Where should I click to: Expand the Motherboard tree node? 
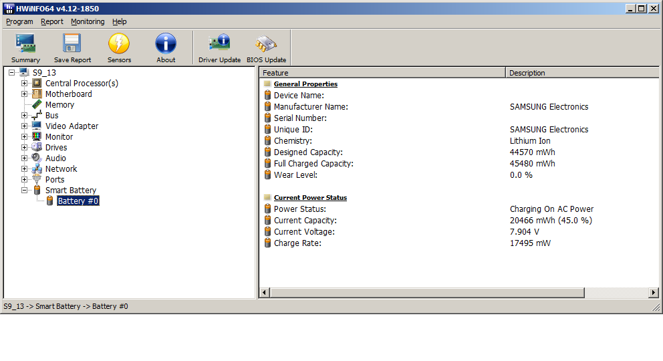point(25,94)
